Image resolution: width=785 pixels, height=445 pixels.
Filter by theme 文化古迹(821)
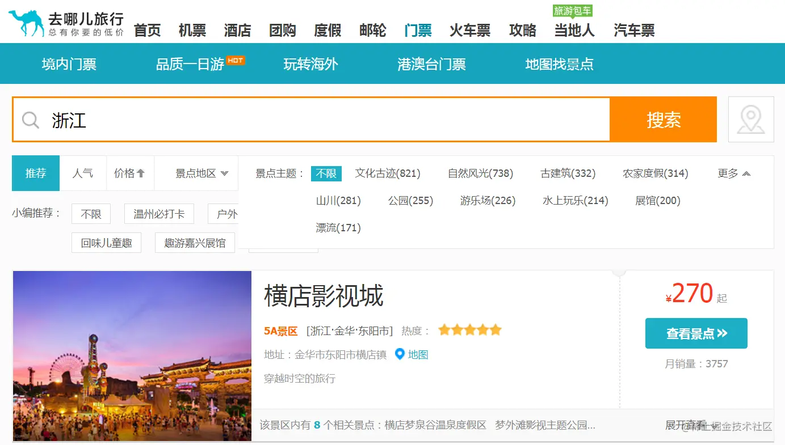coord(388,173)
